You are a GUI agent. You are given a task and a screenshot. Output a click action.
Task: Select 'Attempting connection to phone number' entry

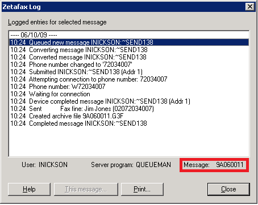coord(129,79)
